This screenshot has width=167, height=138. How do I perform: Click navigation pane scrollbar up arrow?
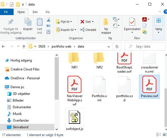[57, 55]
